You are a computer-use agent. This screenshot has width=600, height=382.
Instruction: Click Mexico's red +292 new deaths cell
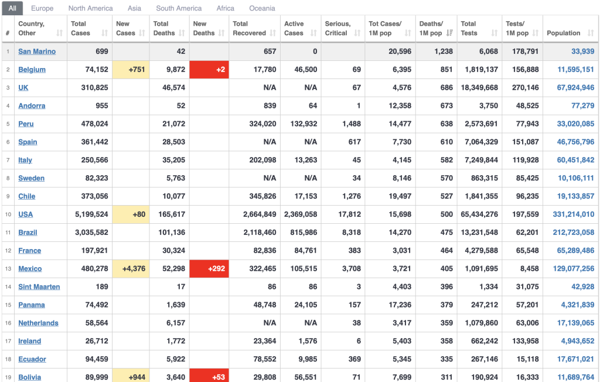[x=209, y=269]
